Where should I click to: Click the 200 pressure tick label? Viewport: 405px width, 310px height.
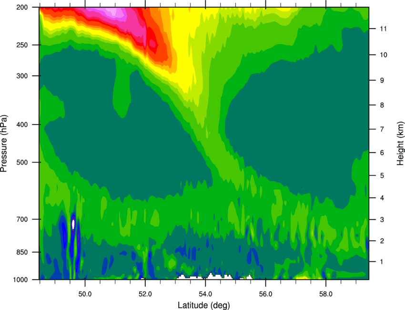(x=22, y=7)
